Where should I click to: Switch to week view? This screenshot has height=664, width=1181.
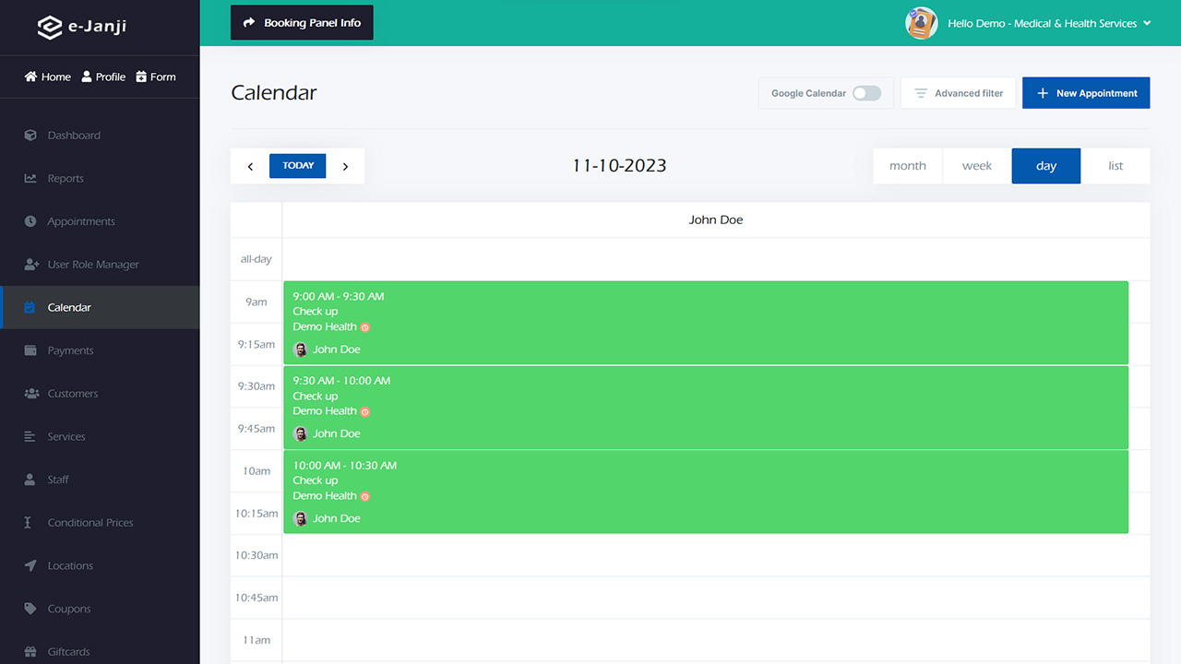pyautogui.click(x=977, y=166)
